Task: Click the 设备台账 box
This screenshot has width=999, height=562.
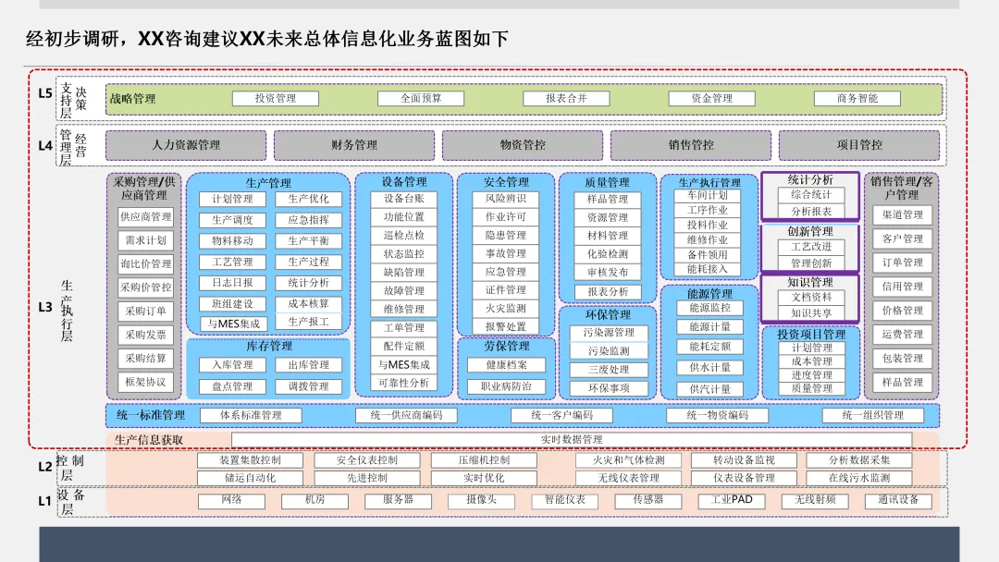Action: 404,199
